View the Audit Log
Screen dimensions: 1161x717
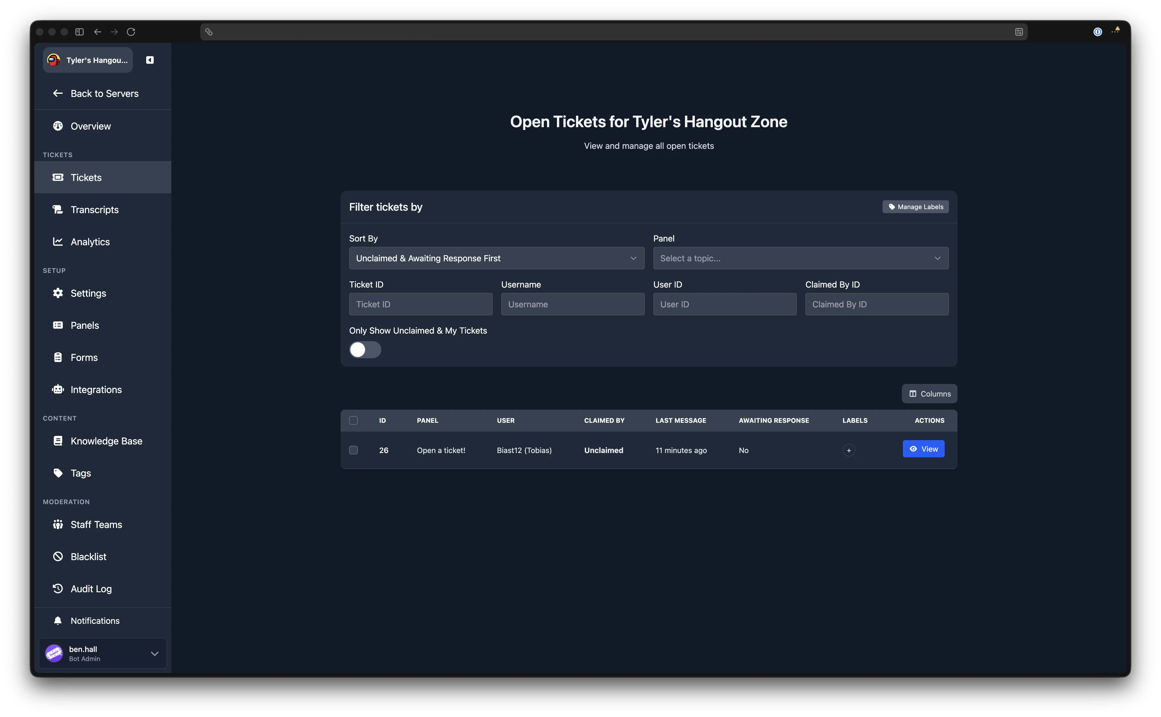click(x=103, y=589)
